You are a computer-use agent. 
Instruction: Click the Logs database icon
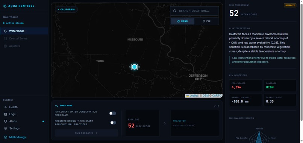click(x=5, y=114)
